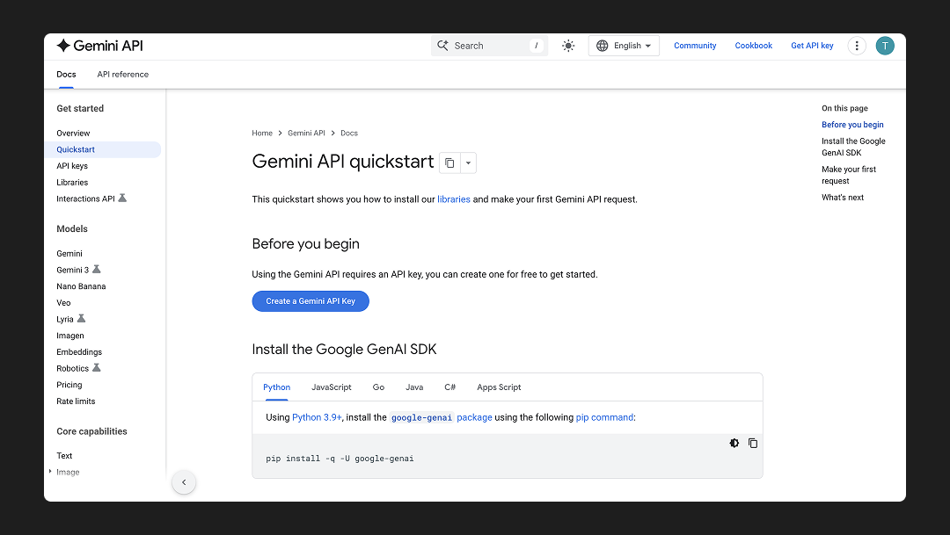
Task: Open the Cookbook link
Action: tap(753, 46)
